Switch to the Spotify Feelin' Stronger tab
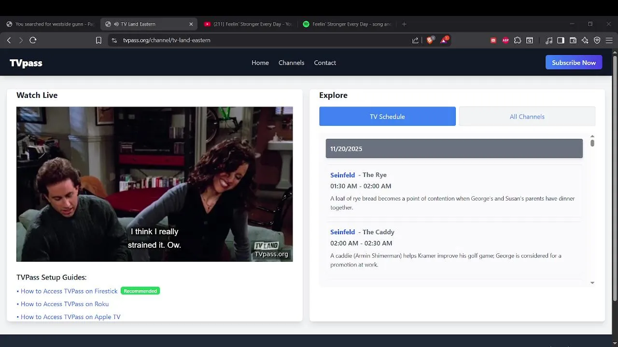 (347, 24)
